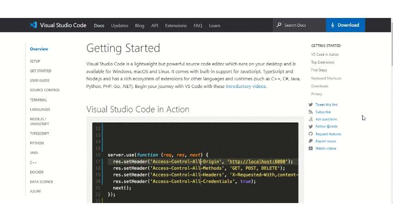Image resolution: width=393 pixels, height=221 pixels.
Task: Jump to Downloads section link
Action: [320, 86]
